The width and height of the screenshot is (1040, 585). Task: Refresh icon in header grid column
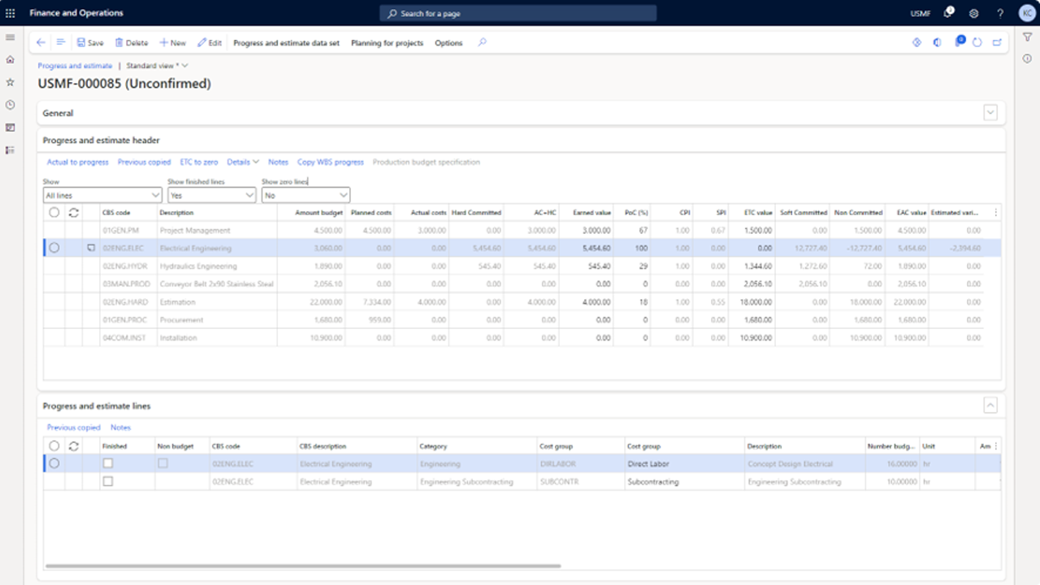pyautogui.click(x=74, y=213)
